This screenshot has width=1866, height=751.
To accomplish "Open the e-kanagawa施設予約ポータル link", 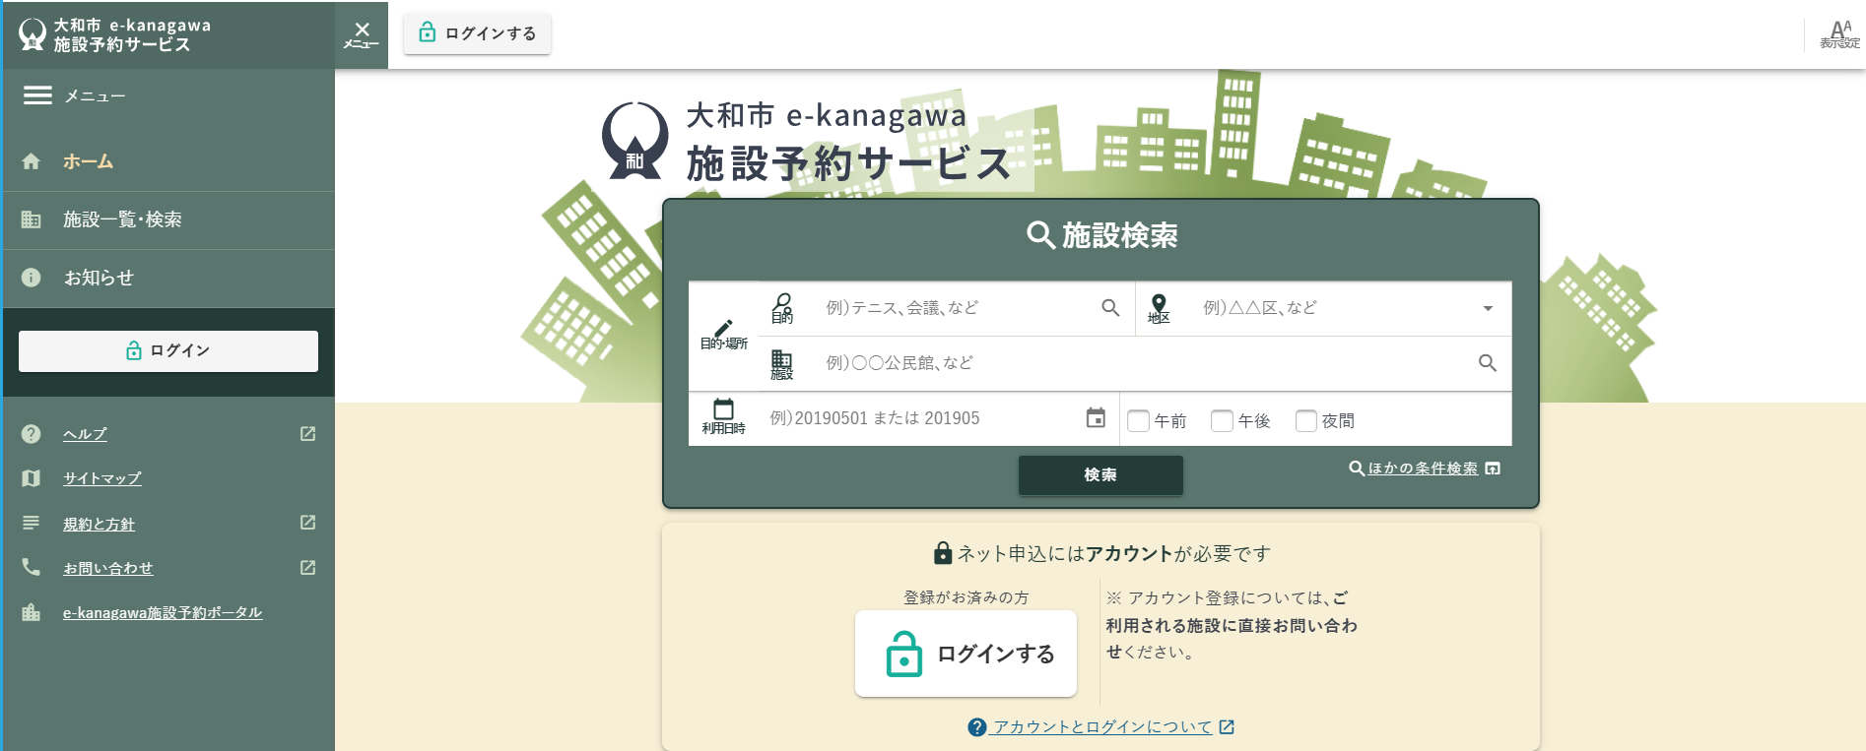I will click(163, 612).
